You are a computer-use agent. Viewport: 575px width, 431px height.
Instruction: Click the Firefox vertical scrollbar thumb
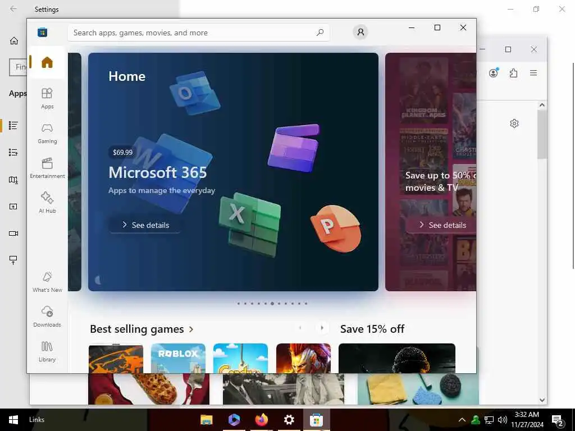pyautogui.click(x=542, y=134)
